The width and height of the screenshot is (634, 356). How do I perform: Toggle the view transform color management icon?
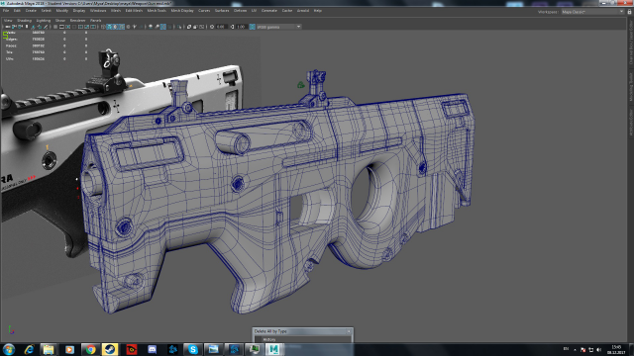click(x=252, y=27)
